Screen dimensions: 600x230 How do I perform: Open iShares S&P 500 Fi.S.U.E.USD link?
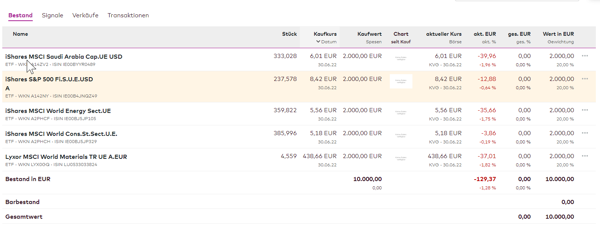pyautogui.click(x=49, y=79)
